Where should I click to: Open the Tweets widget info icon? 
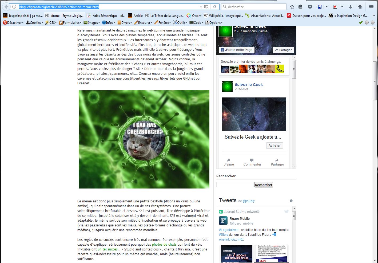point(291,201)
